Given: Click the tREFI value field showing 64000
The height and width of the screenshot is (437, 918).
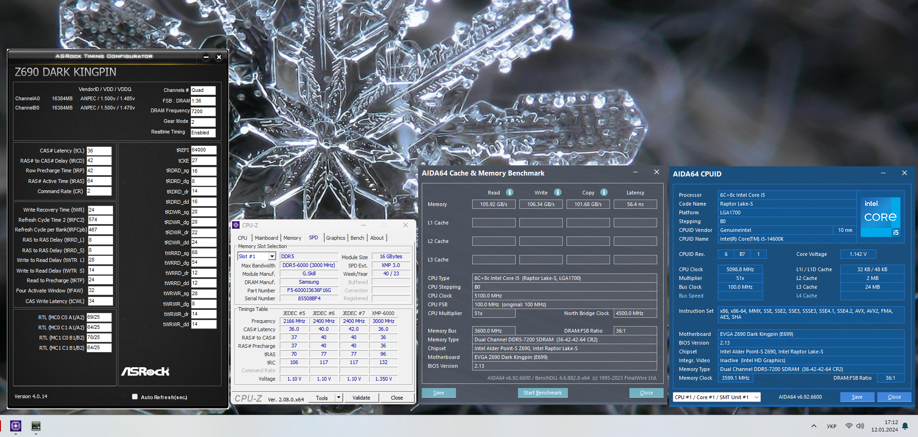Looking at the screenshot, I should pyautogui.click(x=203, y=150).
